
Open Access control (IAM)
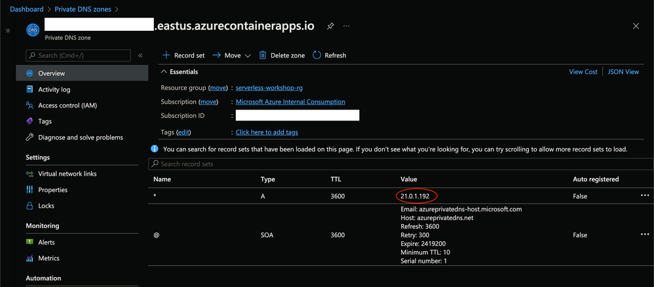click(67, 105)
